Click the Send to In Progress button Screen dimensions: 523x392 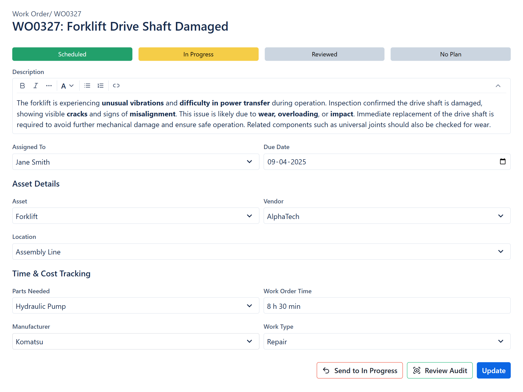click(x=360, y=370)
